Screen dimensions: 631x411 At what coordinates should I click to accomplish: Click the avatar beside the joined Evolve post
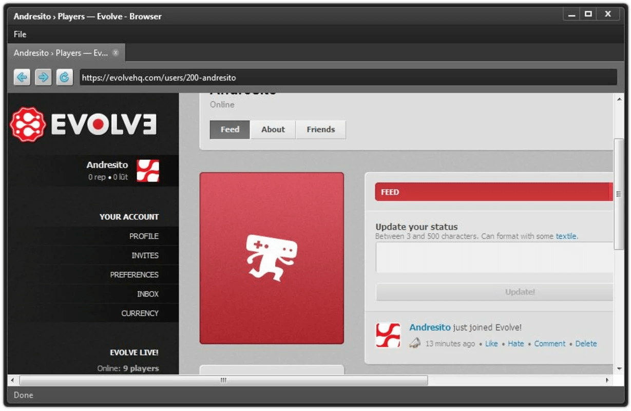pos(388,335)
